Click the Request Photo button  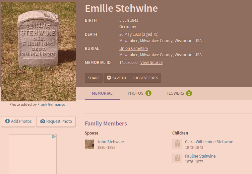click(x=56, y=121)
